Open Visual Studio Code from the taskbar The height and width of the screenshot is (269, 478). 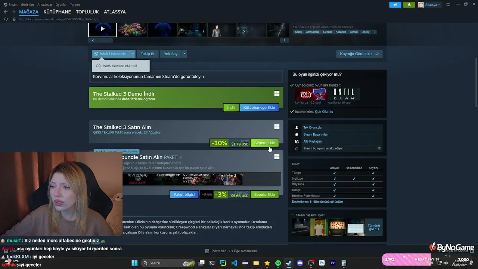point(234,263)
